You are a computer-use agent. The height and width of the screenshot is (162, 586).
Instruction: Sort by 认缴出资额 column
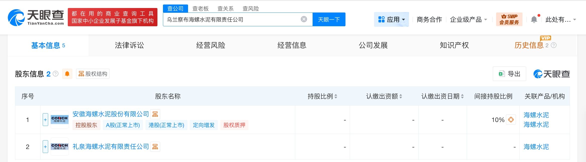(x=401, y=96)
